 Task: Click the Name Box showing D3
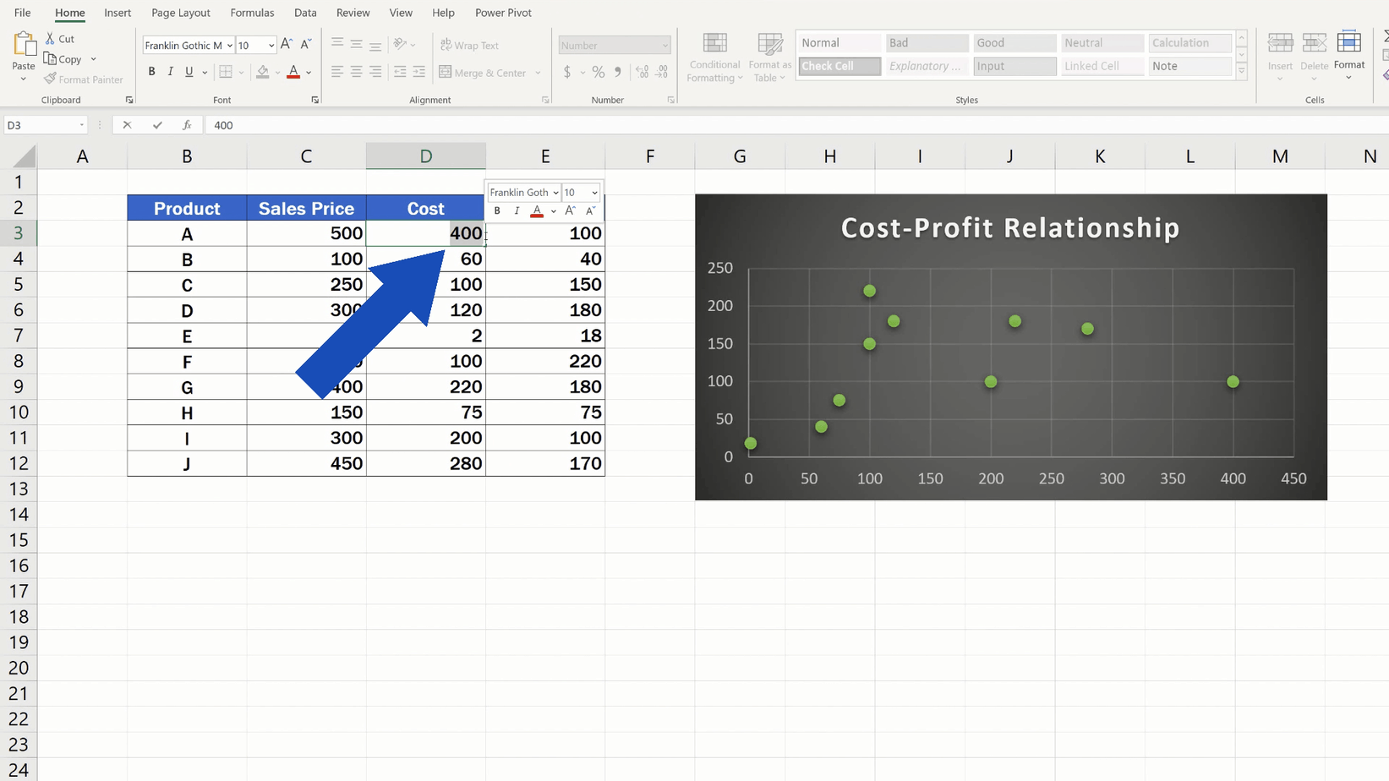click(x=45, y=125)
